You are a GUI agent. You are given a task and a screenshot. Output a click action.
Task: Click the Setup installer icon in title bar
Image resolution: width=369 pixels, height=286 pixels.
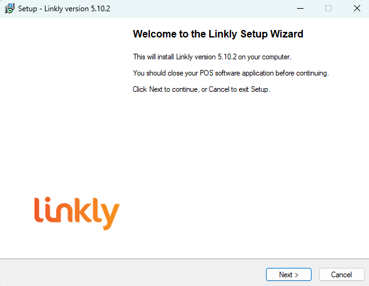tap(9, 9)
